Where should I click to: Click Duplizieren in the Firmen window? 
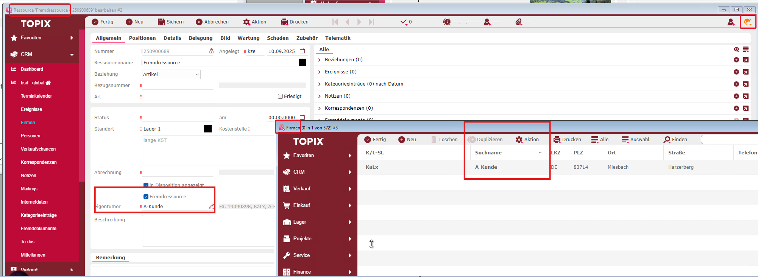pyautogui.click(x=485, y=140)
